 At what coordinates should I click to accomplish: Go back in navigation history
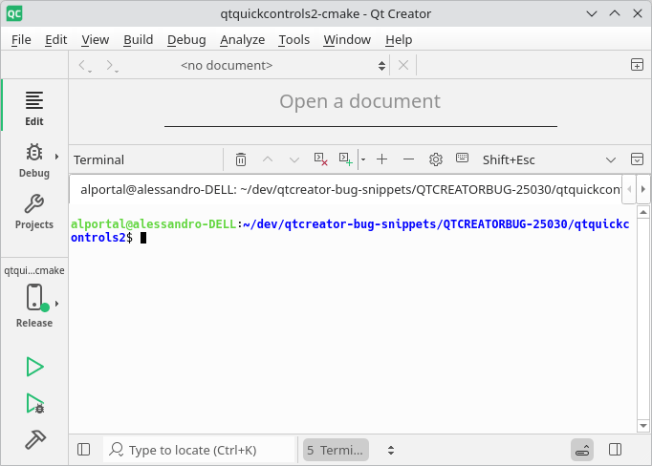[84, 65]
